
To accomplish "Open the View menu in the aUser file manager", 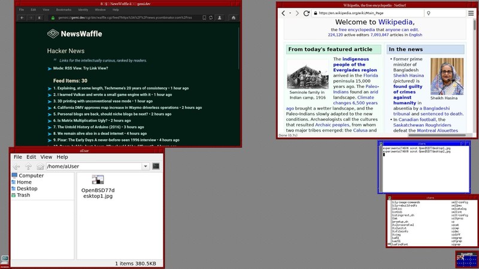I will tap(46, 157).
